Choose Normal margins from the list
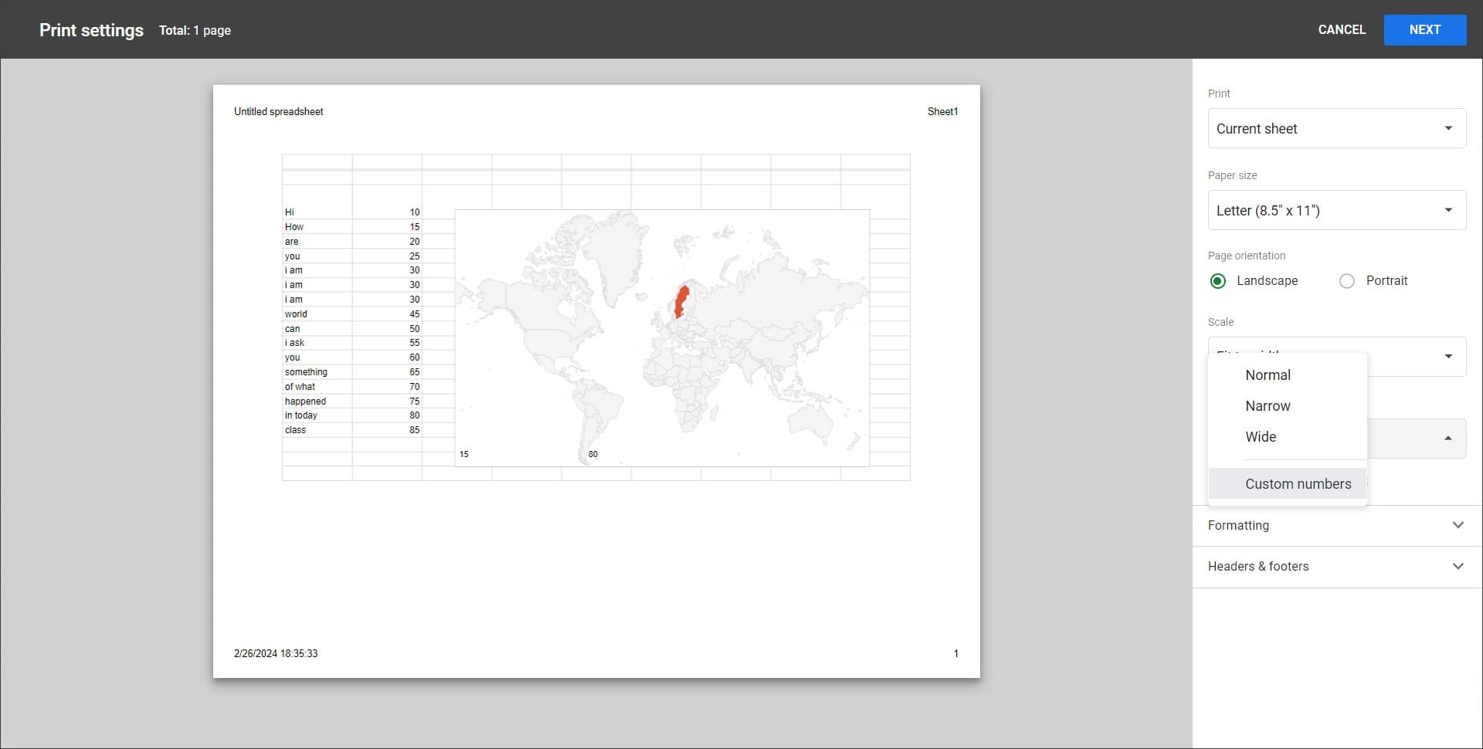The image size is (1483, 749). (x=1268, y=375)
